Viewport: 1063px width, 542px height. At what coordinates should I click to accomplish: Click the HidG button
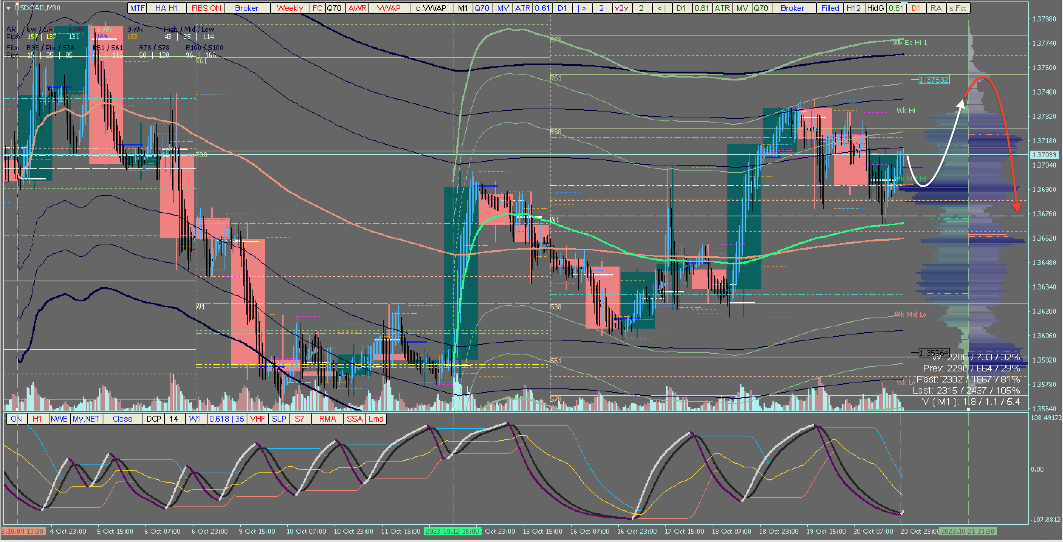coord(875,8)
